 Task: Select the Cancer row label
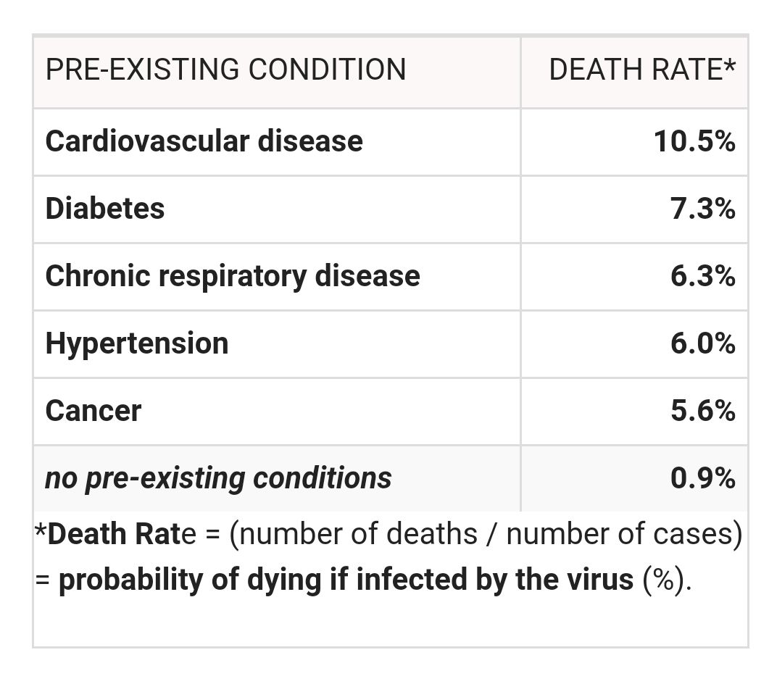(94, 411)
